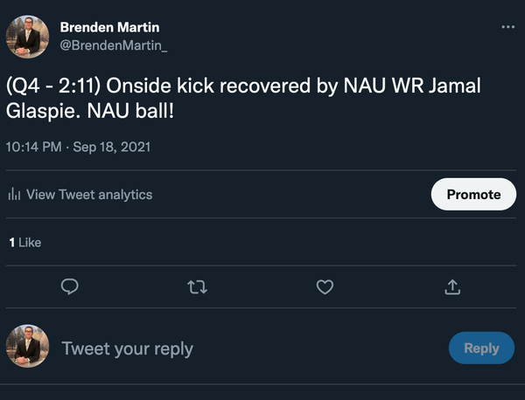
Task: Open Brenden Martin's profile picture at top
Action: click(x=28, y=37)
